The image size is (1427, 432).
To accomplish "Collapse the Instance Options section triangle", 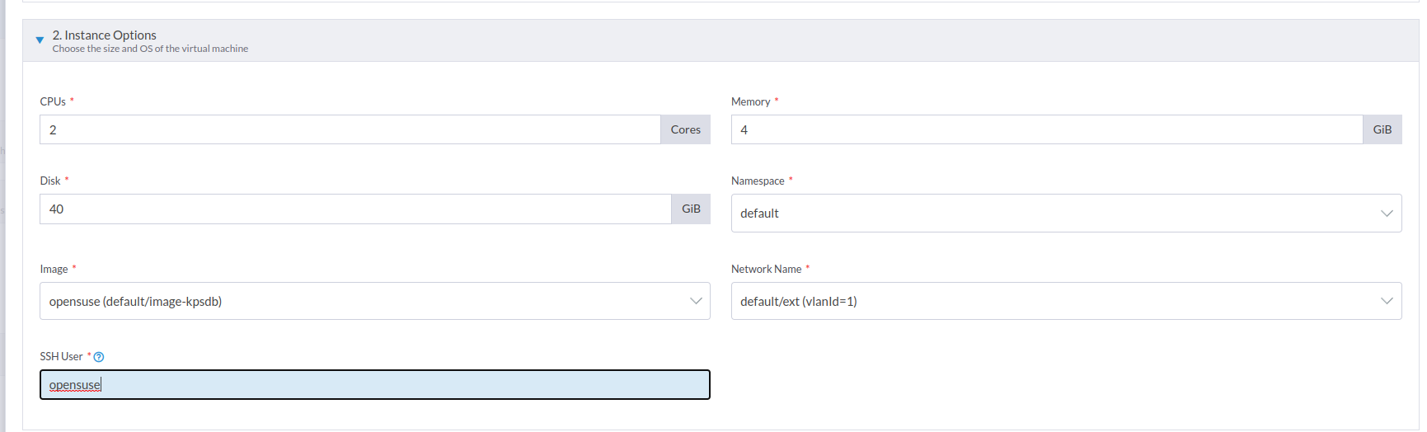I will click(40, 40).
